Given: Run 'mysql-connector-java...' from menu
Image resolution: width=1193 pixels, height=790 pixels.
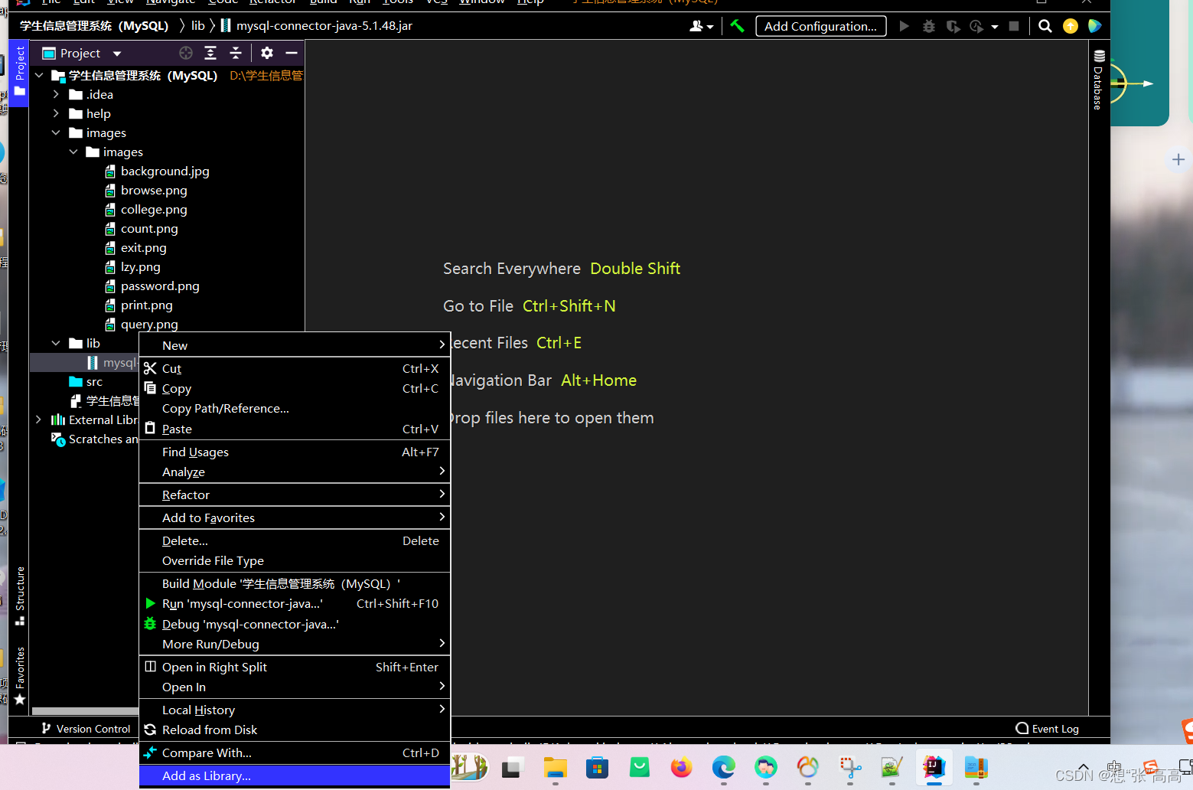Looking at the screenshot, I should click(x=294, y=603).
